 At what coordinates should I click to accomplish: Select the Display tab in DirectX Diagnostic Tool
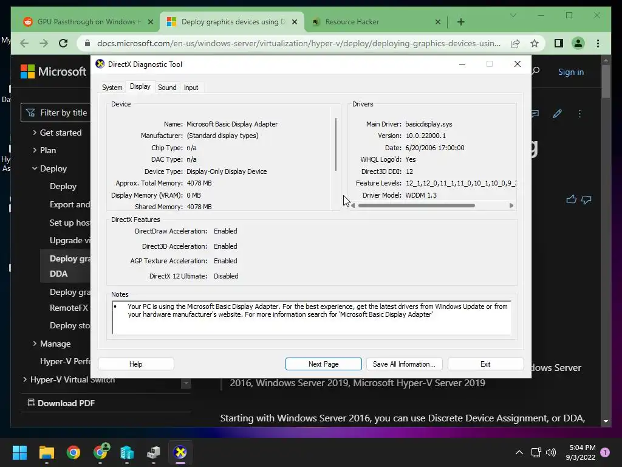[x=140, y=86]
